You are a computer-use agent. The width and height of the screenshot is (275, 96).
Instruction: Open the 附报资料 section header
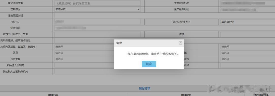point(145,88)
